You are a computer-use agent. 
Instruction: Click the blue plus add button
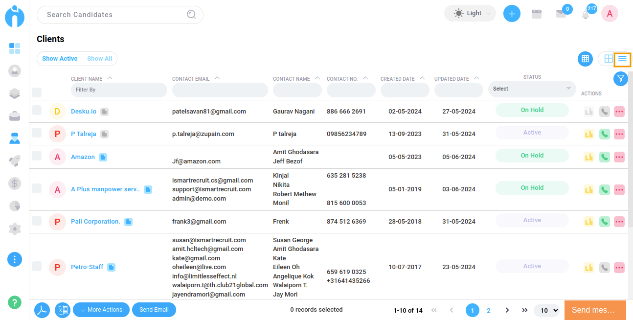(x=512, y=14)
